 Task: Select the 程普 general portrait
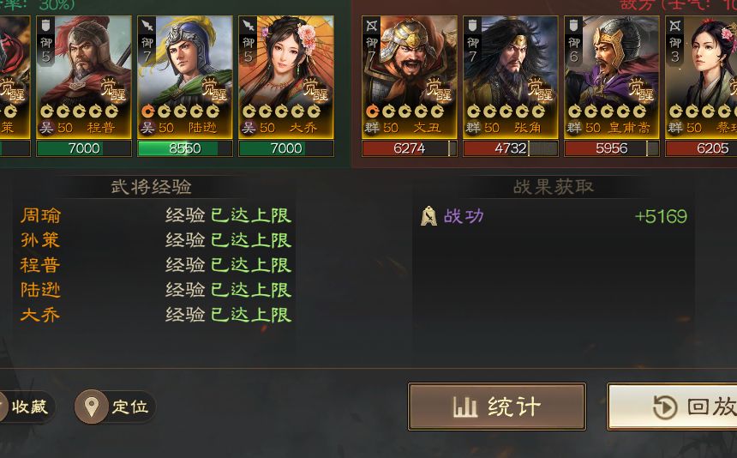tap(84, 77)
